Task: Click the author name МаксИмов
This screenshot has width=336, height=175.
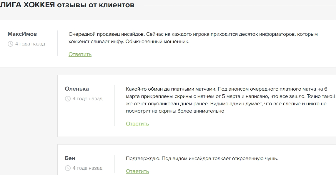Action: point(22,34)
